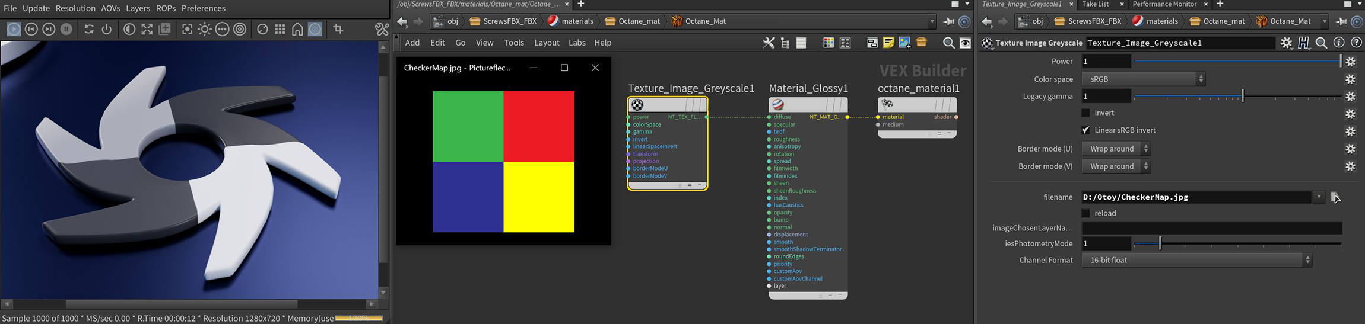This screenshot has height=324, width=1365.
Task: Open the Border mode (U) dropdown
Action: click(1116, 149)
